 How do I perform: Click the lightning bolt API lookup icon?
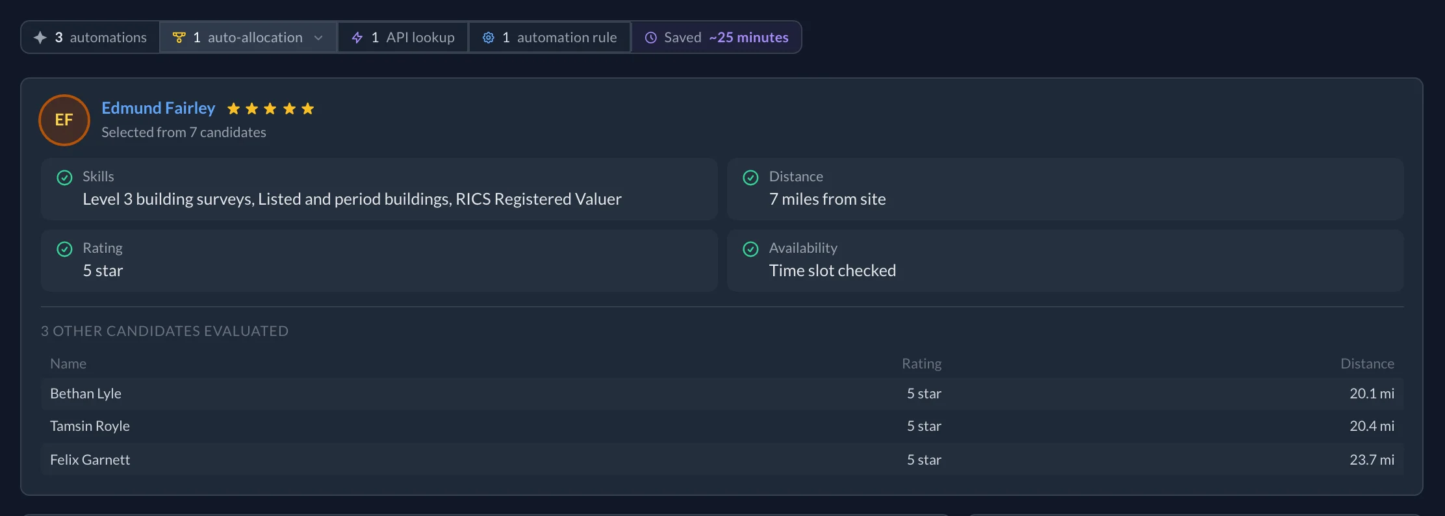click(357, 38)
